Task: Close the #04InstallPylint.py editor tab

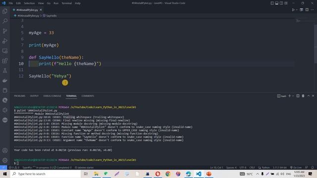Action: coord(41,10)
